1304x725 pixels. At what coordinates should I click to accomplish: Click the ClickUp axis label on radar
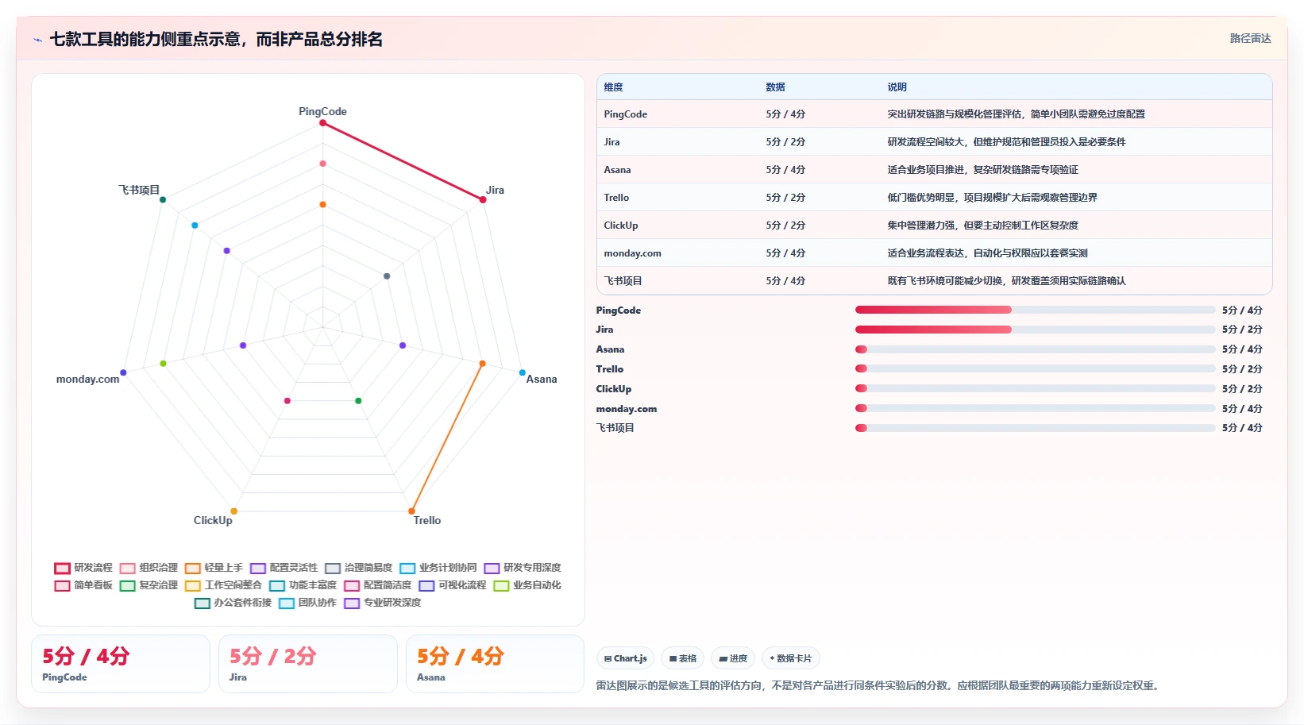(x=213, y=520)
